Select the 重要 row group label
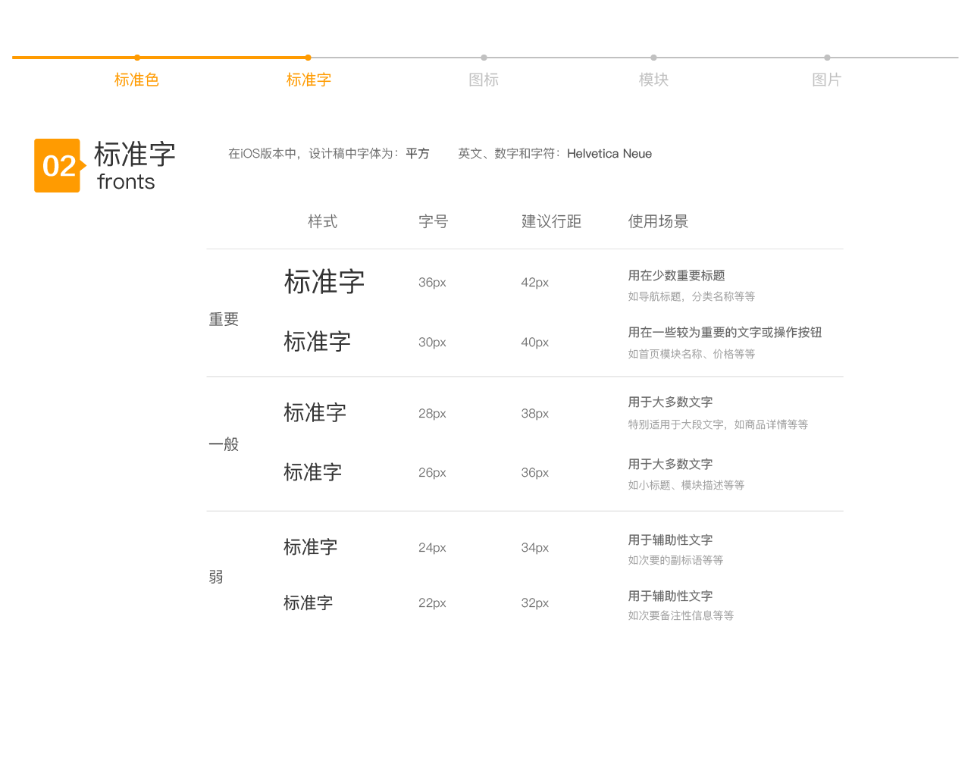971x773 pixels. [x=224, y=319]
